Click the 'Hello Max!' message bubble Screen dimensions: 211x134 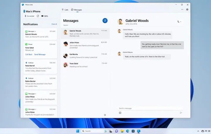pos(148,35)
